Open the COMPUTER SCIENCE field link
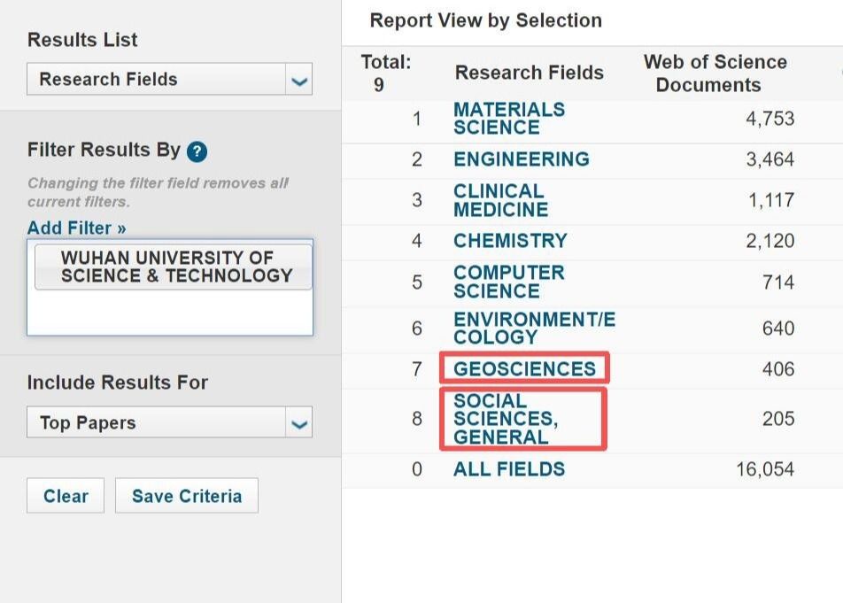Screen dimensions: 843x603 pyautogui.click(x=508, y=282)
